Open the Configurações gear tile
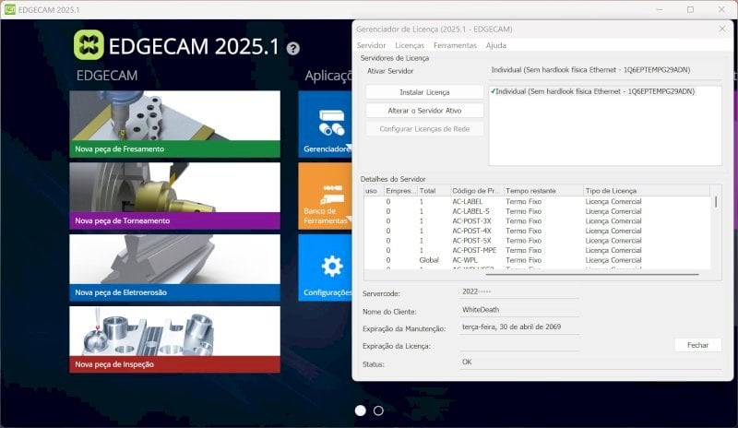Screen dimensions: 738x428 pyautogui.click(x=326, y=267)
